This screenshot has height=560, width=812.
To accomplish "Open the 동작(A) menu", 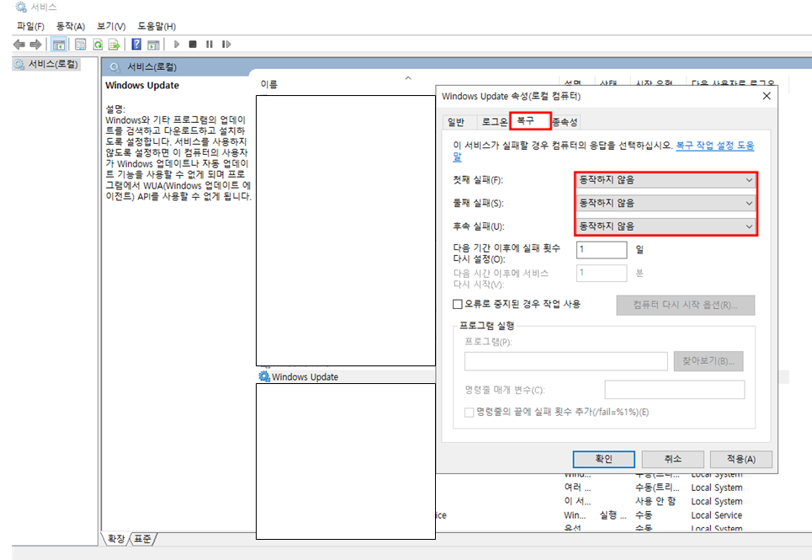I will coord(71,26).
